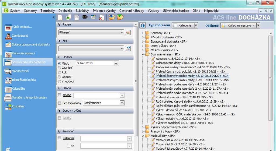Select Mzdový list A report

coord(180,140)
